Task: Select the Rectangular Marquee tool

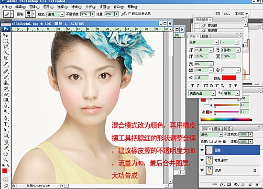Action: (6, 41)
